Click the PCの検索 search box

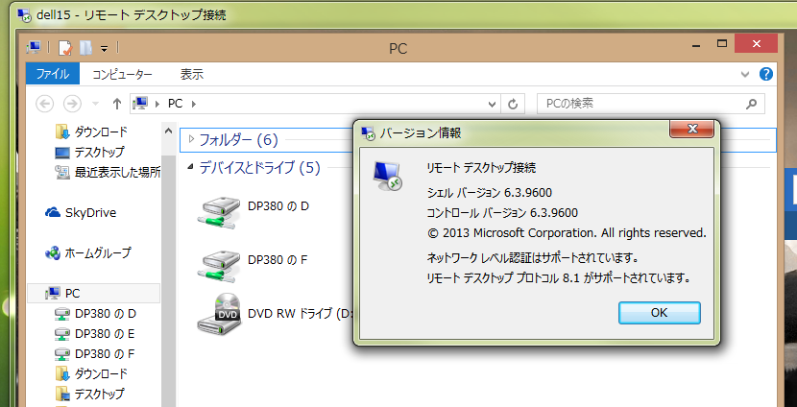651,104
